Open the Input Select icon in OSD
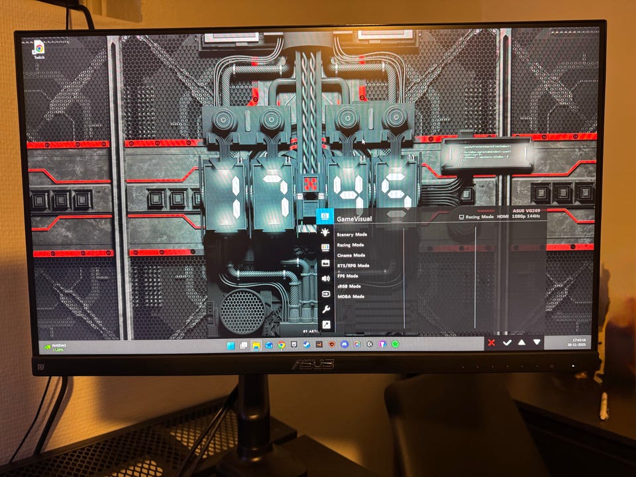This screenshot has width=636, height=477. pos(325,293)
